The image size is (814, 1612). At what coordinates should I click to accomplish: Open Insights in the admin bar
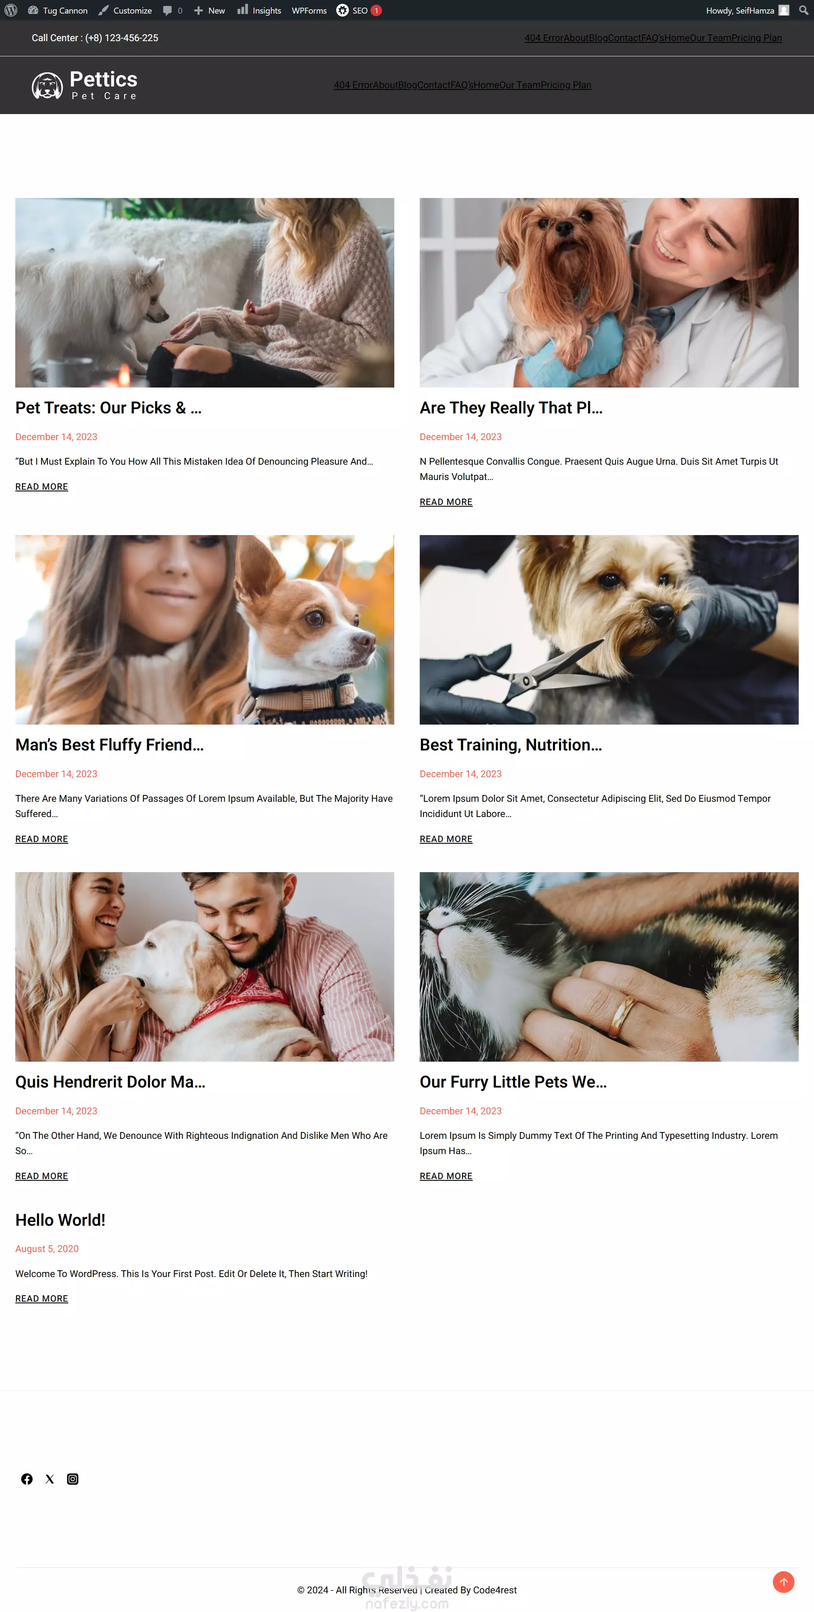tap(259, 11)
